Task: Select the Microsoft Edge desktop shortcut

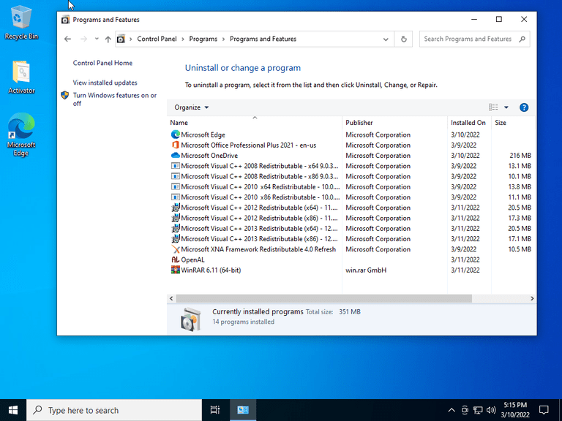Action: point(21,135)
